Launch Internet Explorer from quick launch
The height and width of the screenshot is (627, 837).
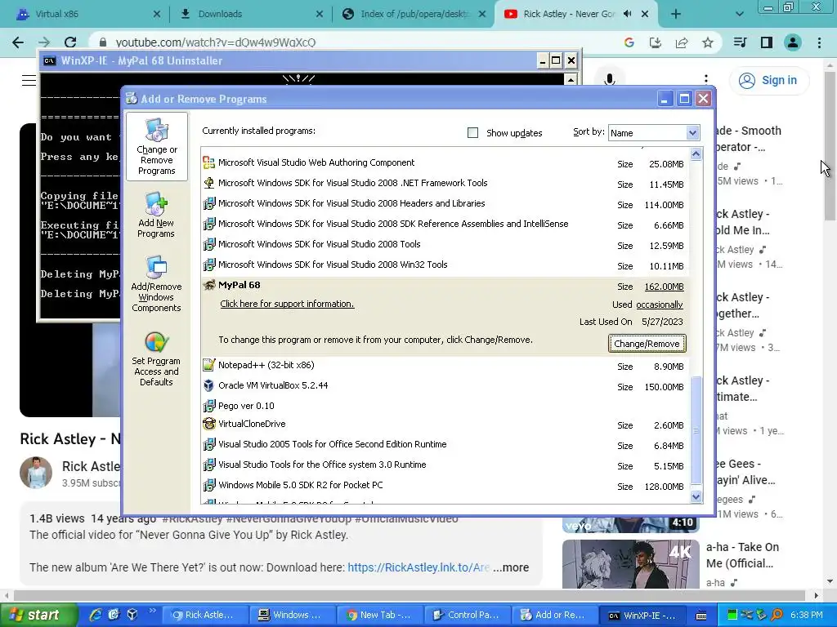click(x=96, y=615)
